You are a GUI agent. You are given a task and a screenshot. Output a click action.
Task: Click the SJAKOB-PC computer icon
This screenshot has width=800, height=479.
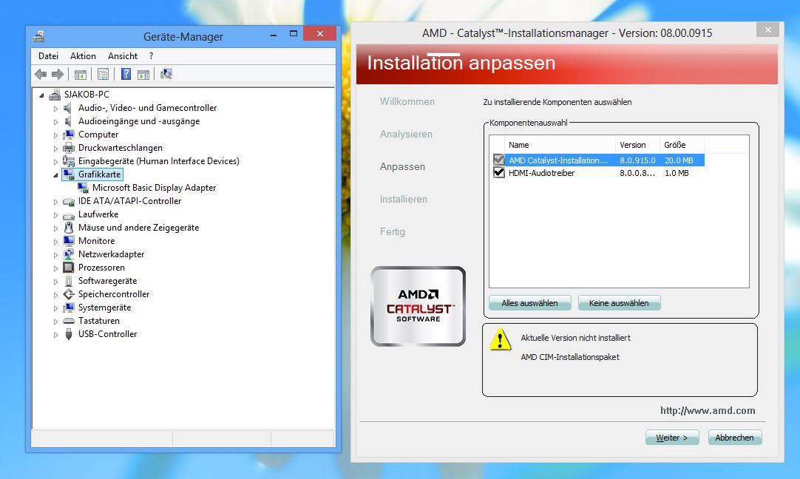coord(55,95)
